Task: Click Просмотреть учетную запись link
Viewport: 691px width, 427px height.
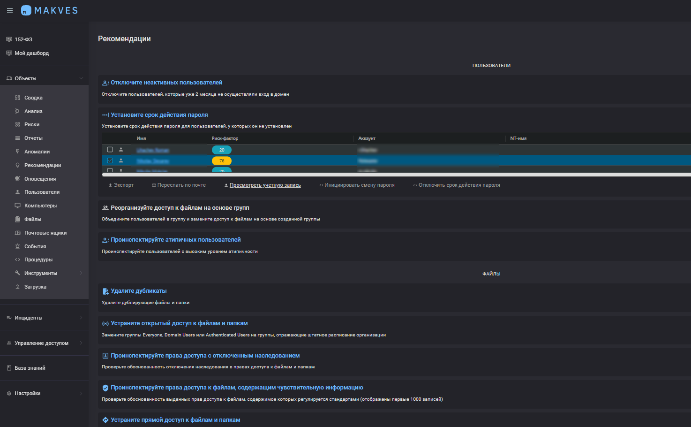Action: 263,185
